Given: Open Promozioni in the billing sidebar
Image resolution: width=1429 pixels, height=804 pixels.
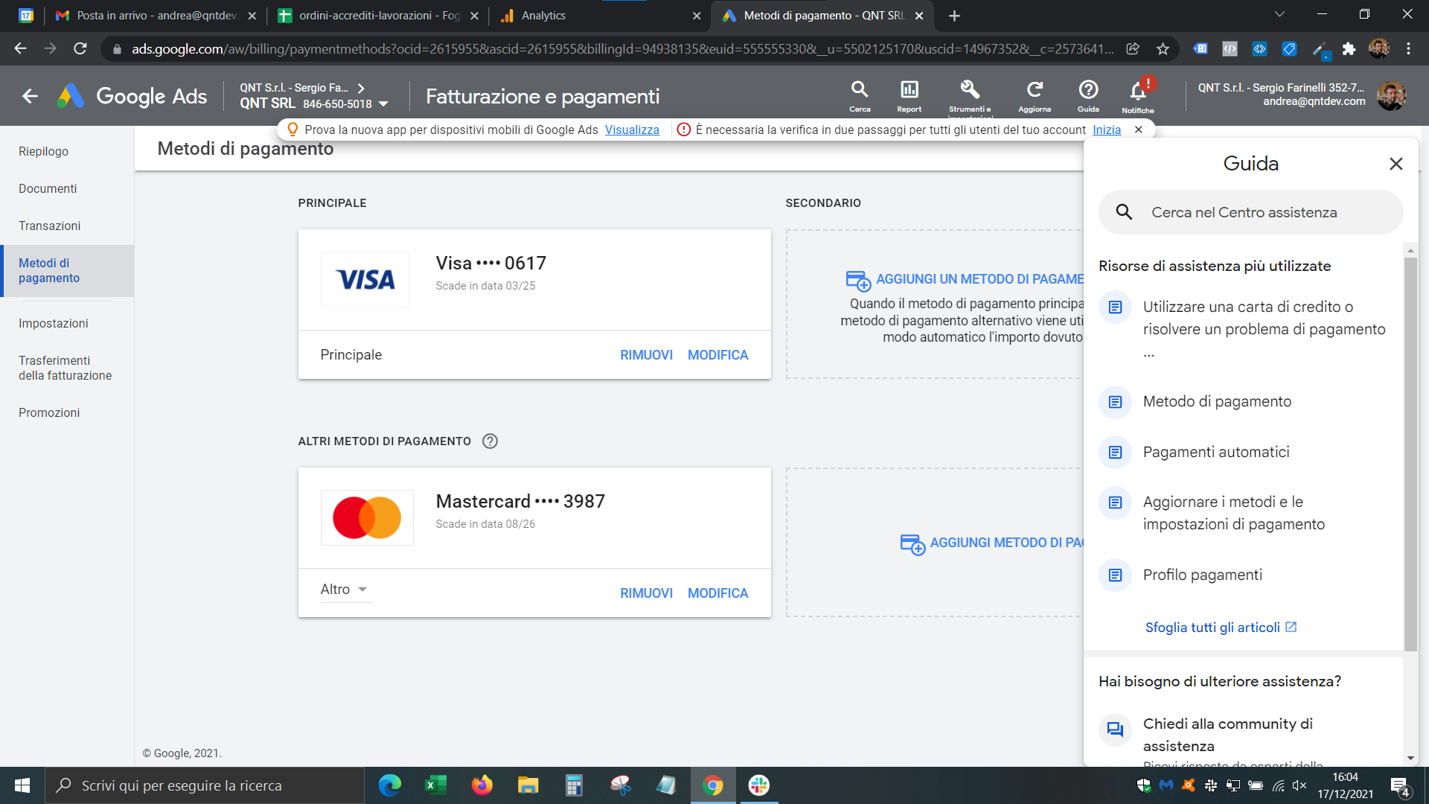Looking at the screenshot, I should click(49, 412).
